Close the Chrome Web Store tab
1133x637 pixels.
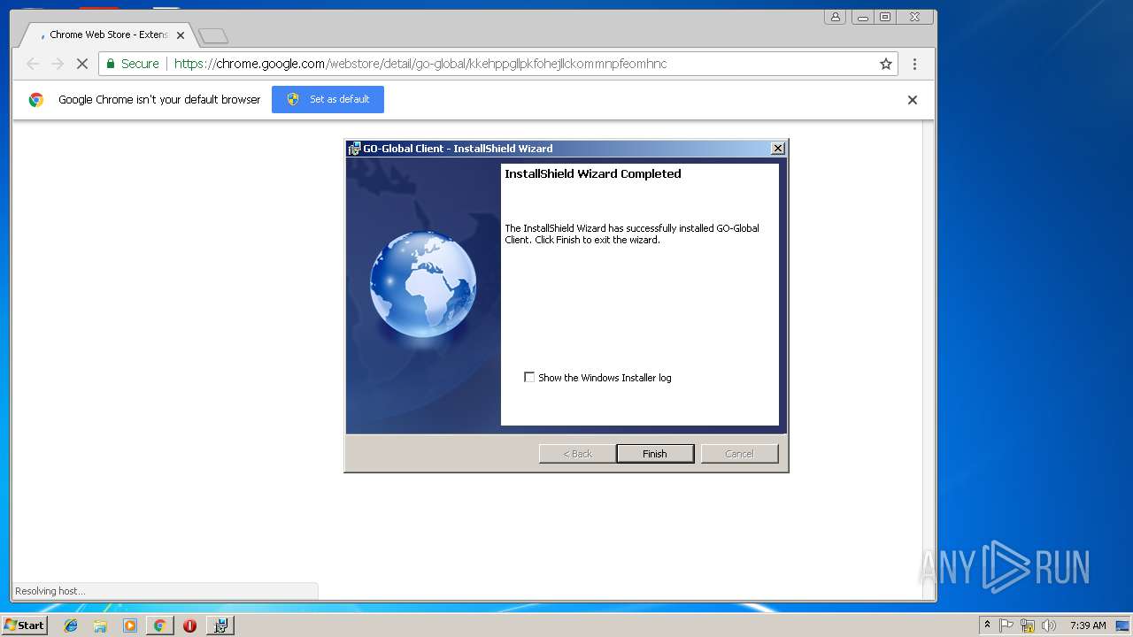coord(181,35)
